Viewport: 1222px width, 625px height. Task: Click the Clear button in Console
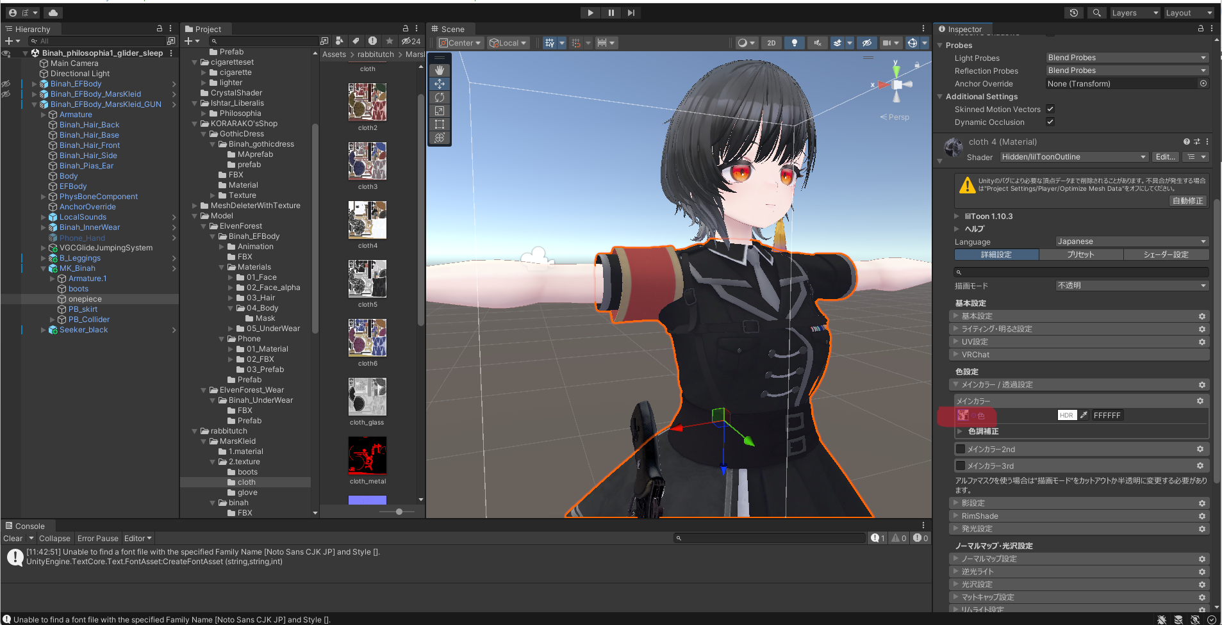[13, 539]
